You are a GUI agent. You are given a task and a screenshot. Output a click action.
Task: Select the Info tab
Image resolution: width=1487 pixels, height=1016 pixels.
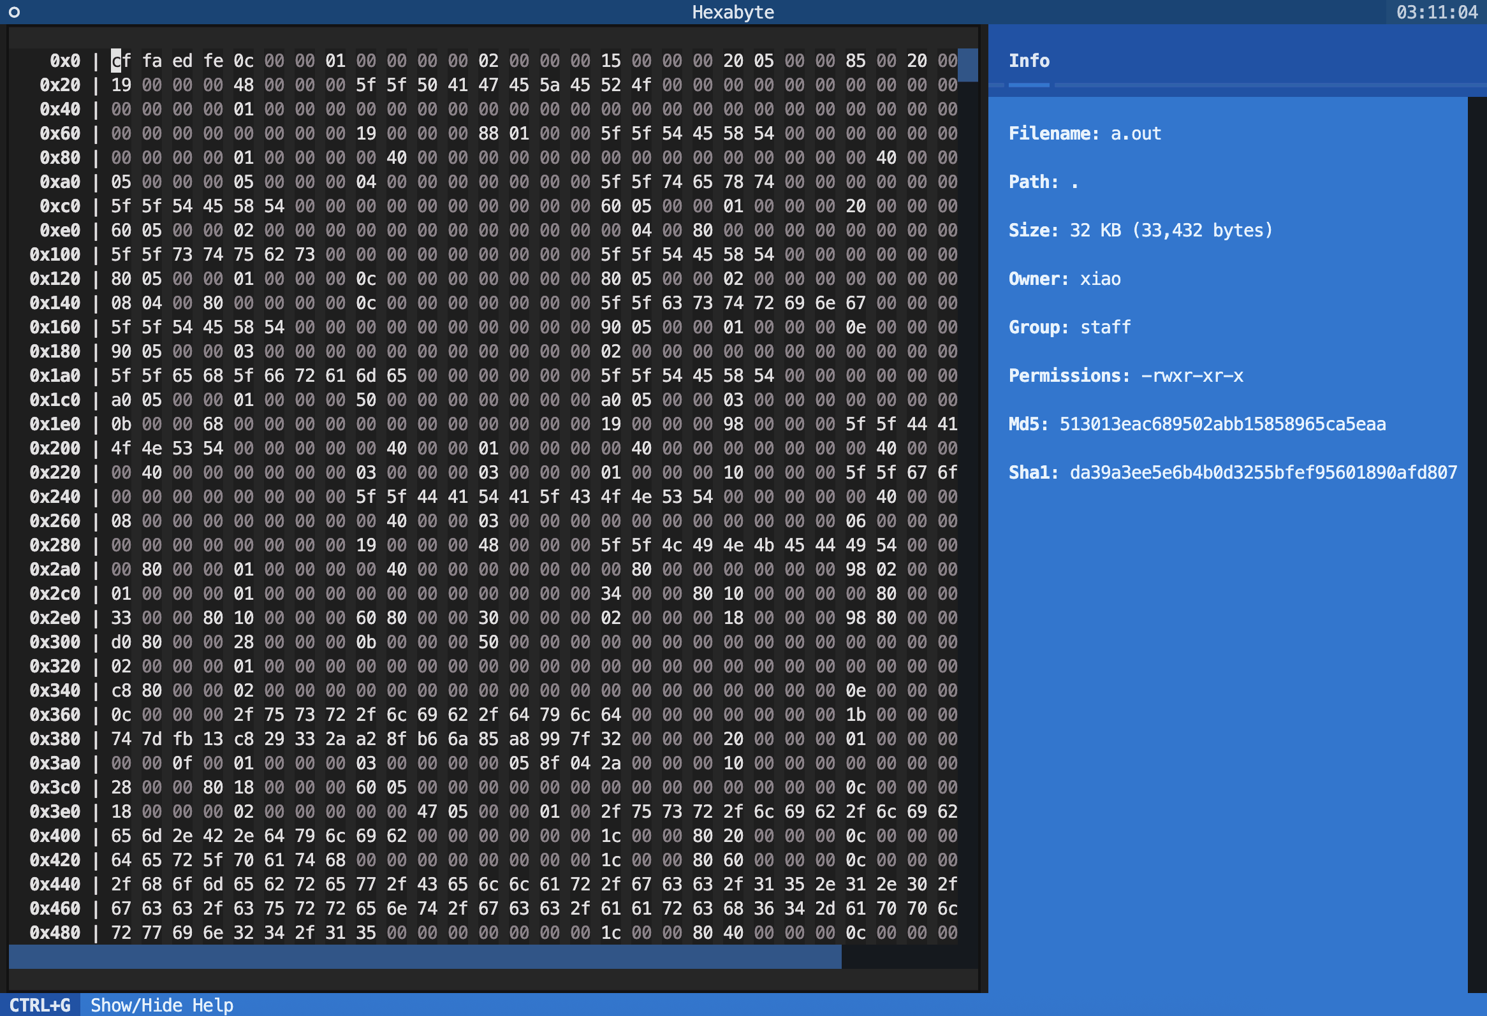1029,61
